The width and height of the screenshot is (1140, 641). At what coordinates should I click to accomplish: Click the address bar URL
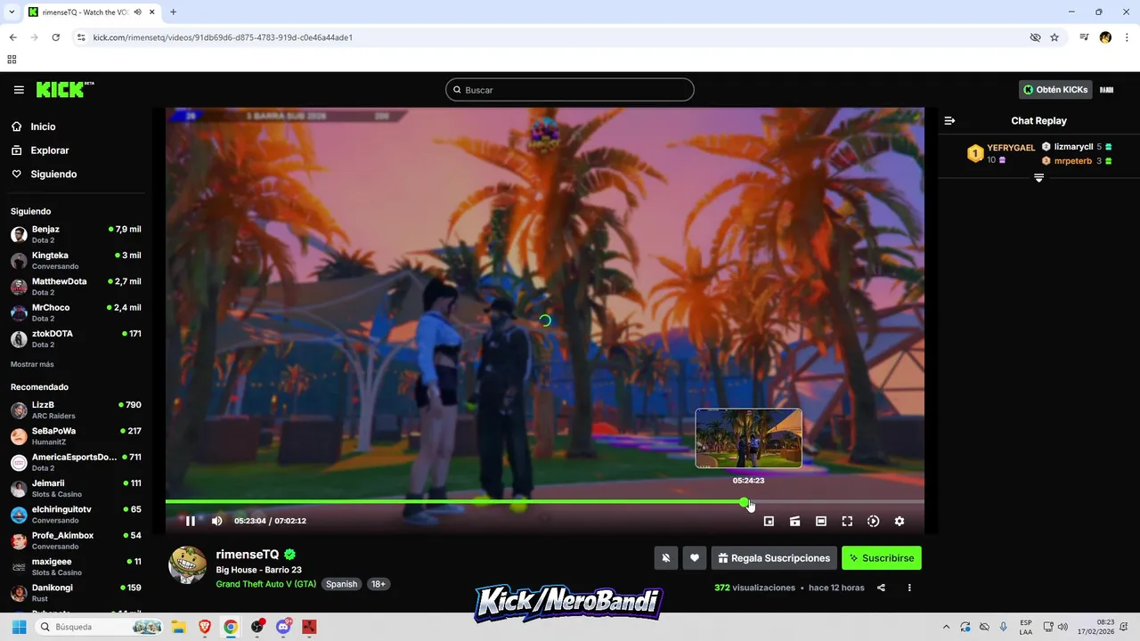click(x=223, y=37)
